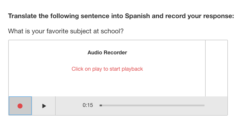Click blank white area below the red message
242x125 pixels.
pyautogui.click(x=107, y=85)
